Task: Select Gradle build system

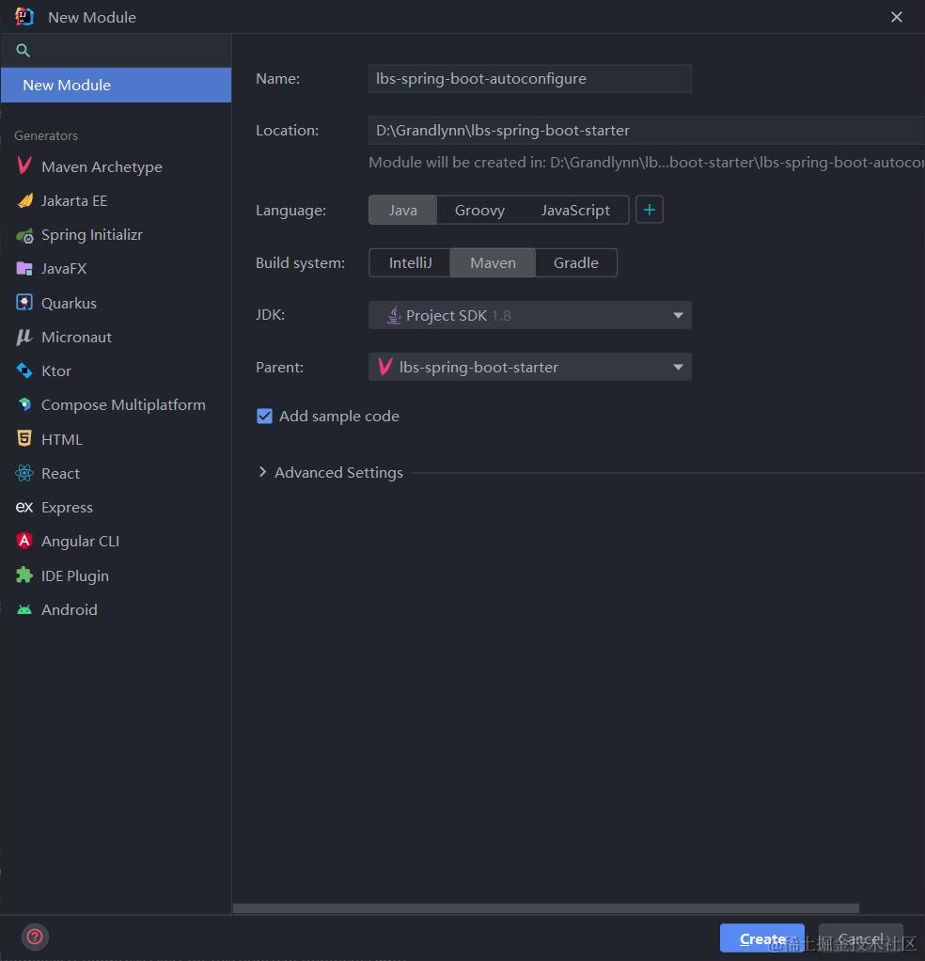Action: coord(576,263)
